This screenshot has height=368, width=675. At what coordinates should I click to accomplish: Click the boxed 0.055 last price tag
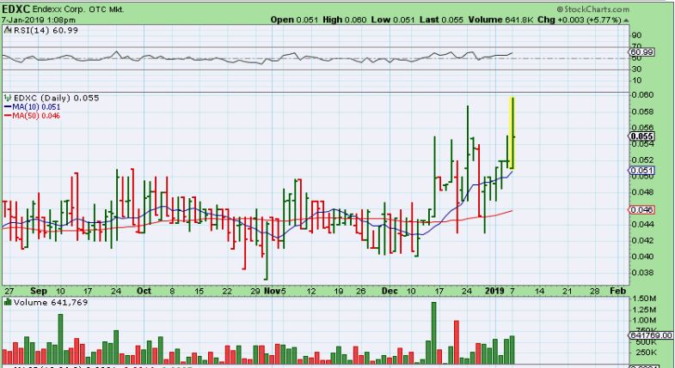tap(641, 136)
